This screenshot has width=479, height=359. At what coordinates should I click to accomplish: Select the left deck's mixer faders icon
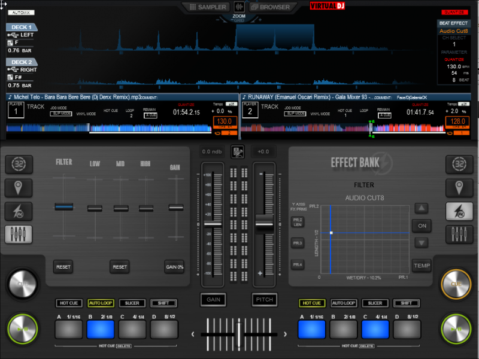coord(19,235)
